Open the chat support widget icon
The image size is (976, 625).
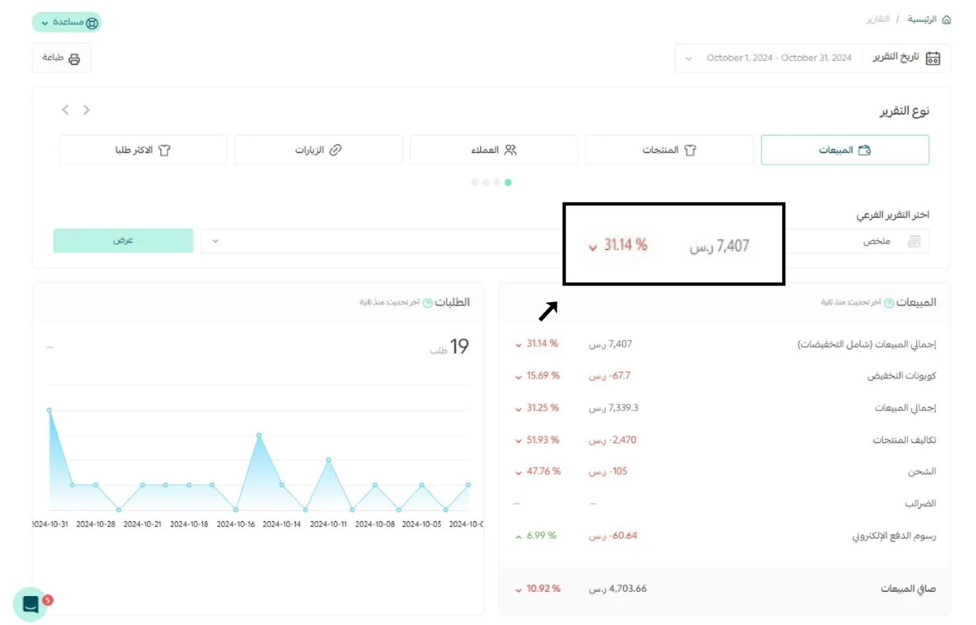pos(31,604)
